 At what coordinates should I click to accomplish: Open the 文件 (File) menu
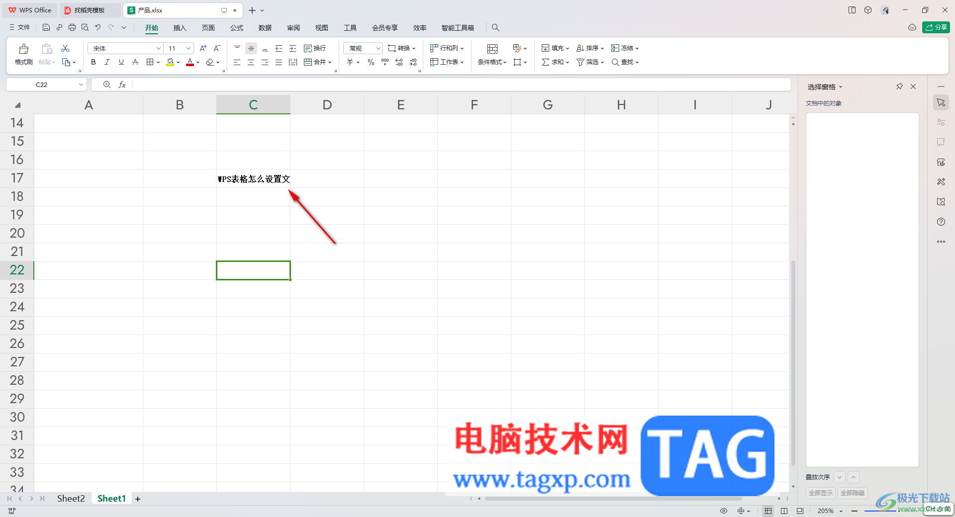click(20, 28)
